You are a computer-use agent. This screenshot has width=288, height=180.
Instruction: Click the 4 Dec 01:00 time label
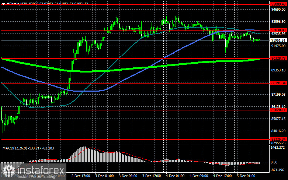[175, 176]
